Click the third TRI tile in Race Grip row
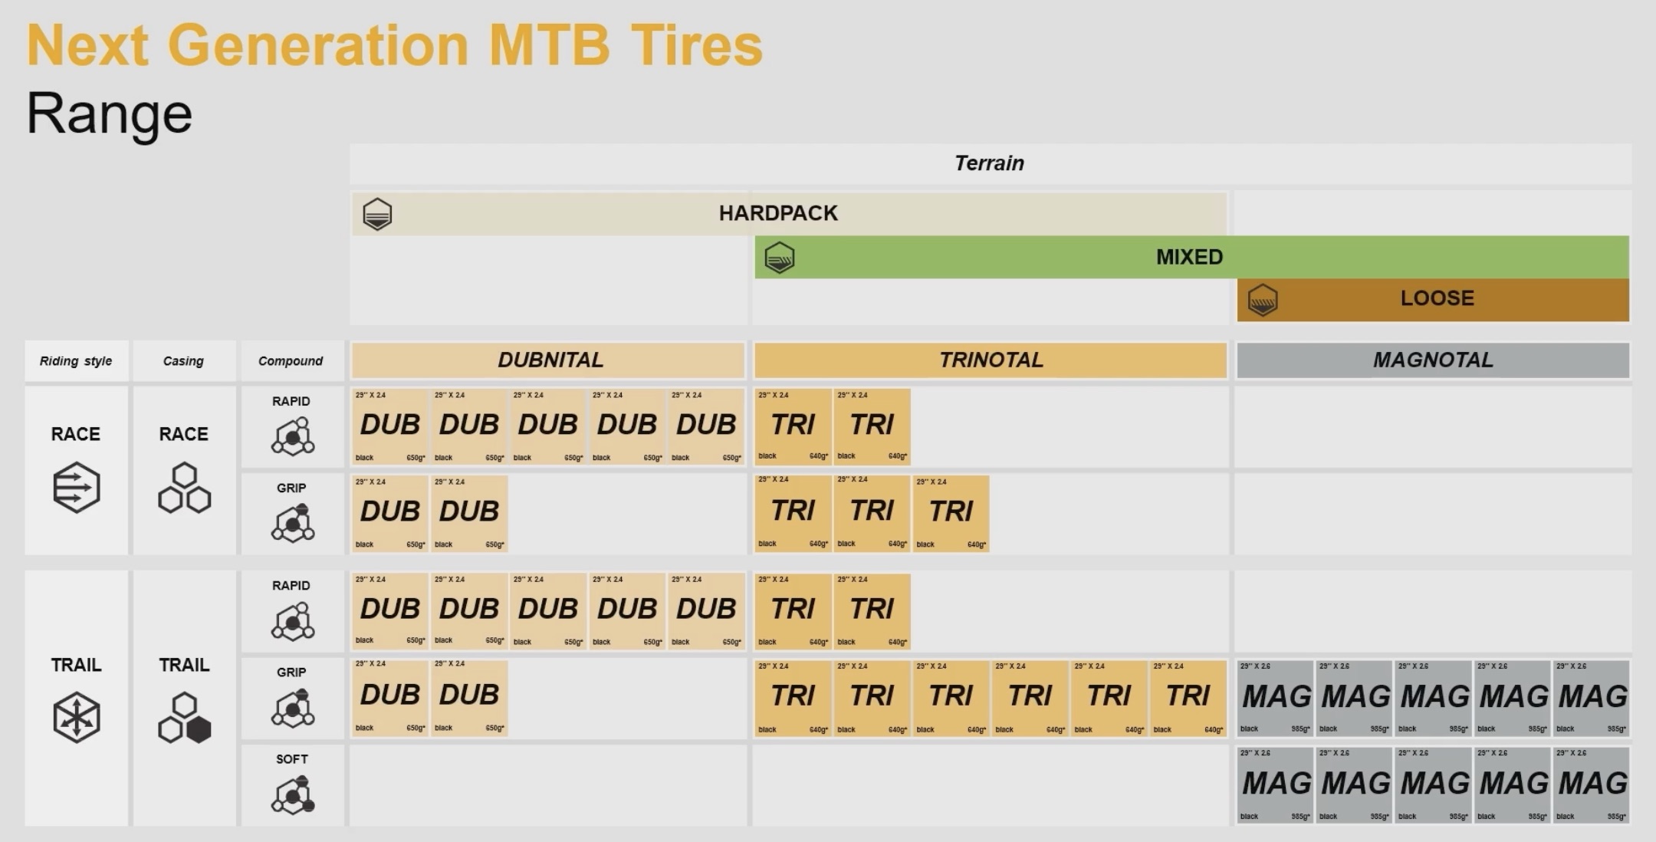1656x842 pixels. (x=951, y=512)
